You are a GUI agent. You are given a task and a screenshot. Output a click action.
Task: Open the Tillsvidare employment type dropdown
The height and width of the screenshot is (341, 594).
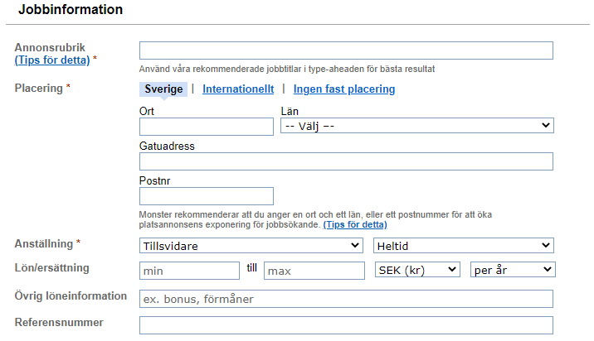tap(251, 246)
